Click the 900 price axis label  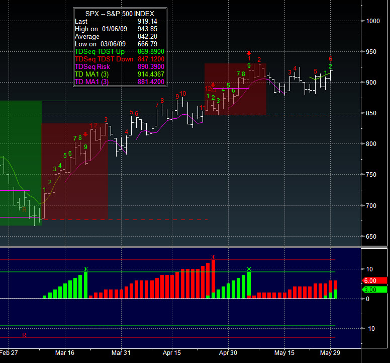[371, 83]
